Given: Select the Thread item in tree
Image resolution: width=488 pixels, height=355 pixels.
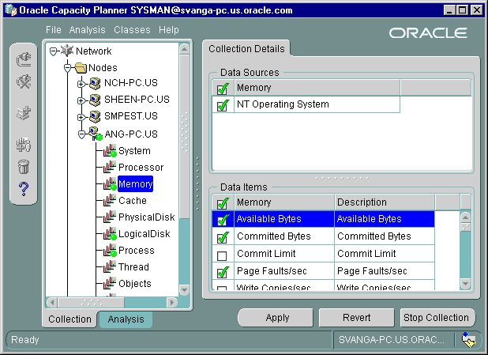Looking at the screenshot, I should (x=133, y=267).
